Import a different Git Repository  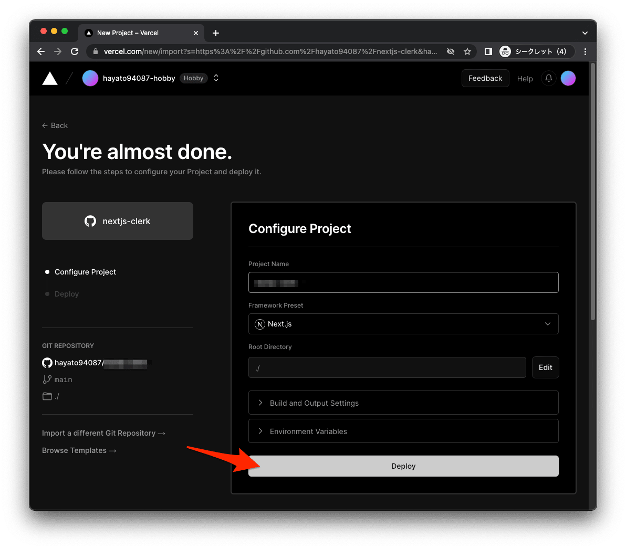[103, 433]
